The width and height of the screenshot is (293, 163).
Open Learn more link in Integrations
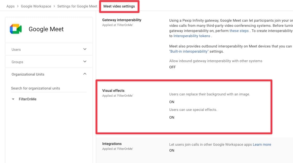(x=262, y=144)
